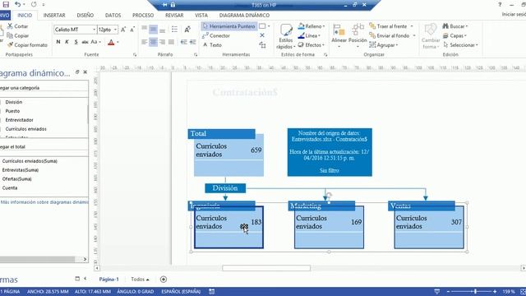This screenshot has height=296, width=526.
Task: Open Seleccionar menu
Action: (x=460, y=45)
